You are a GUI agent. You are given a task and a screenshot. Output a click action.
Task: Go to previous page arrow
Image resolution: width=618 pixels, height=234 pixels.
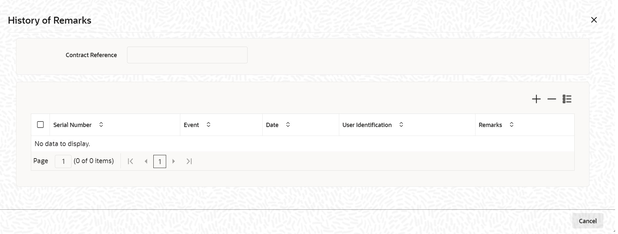click(x=146, y=161)
